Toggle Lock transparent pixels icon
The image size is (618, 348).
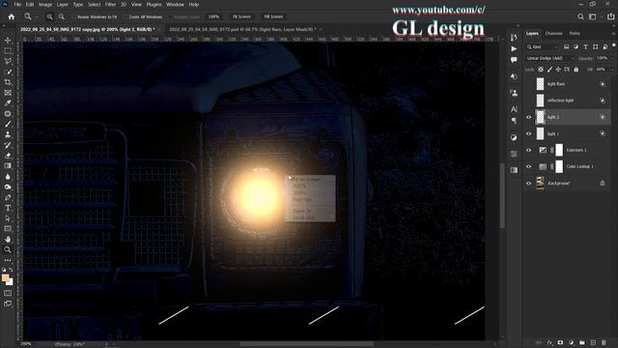(541, 70)
